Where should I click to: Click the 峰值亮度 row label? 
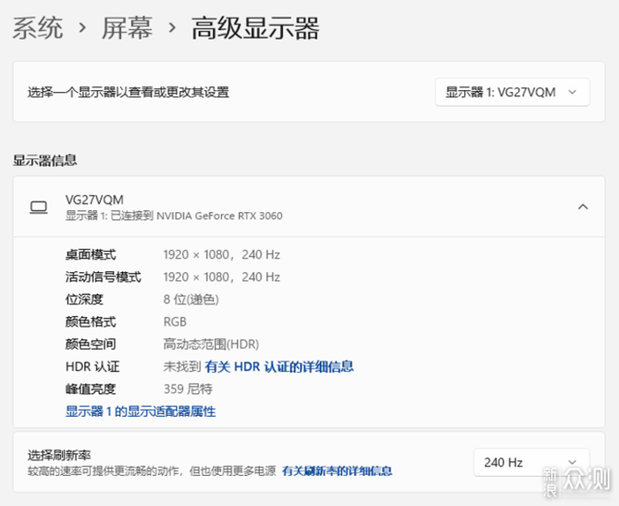tap(90, 389)
